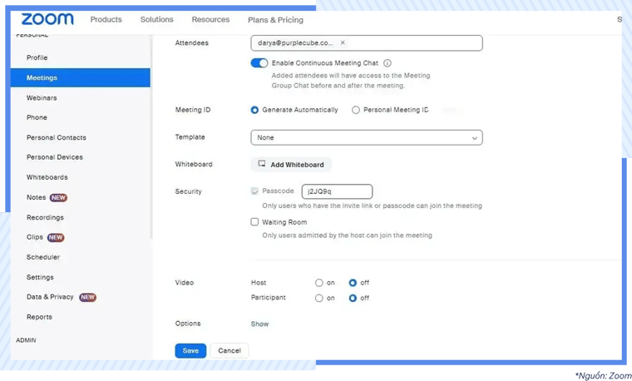Open the Resources menu
The width and height of the screenshot is (632, 381).
pos(210,19)
